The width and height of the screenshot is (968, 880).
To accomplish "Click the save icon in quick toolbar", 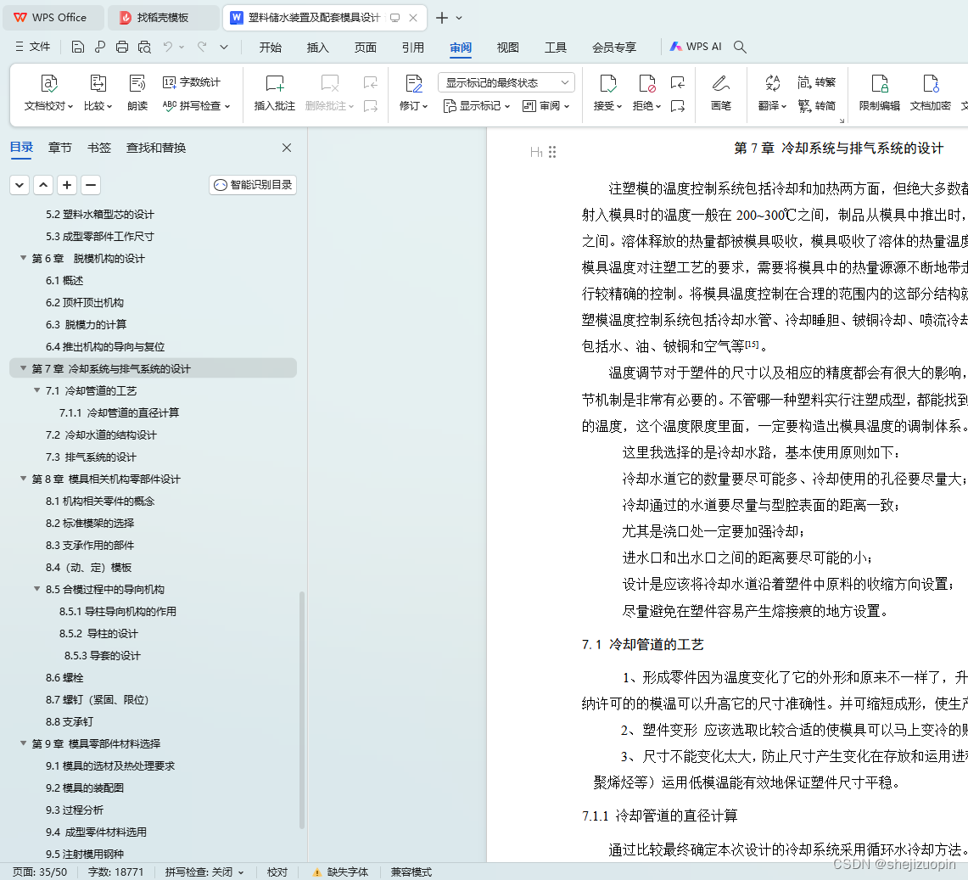I will 78,47.
